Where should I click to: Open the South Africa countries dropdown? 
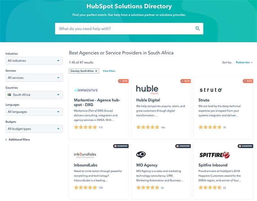point(34,95)
